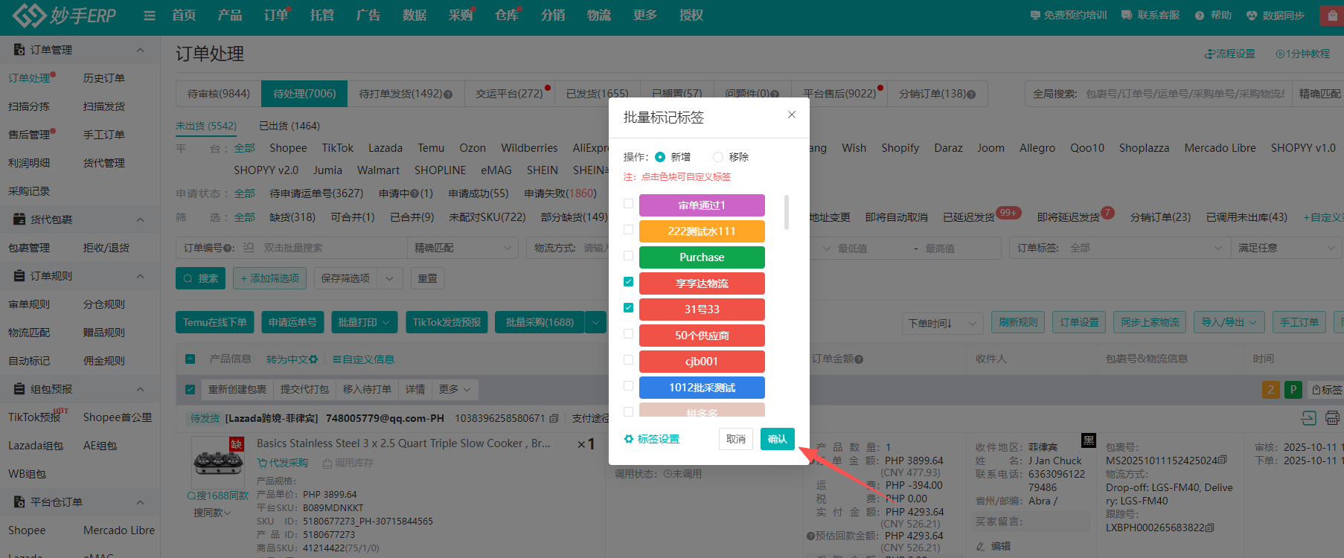
Task: Check the 审单通过1 tag checkbox
Action: [x=629, y=204]
